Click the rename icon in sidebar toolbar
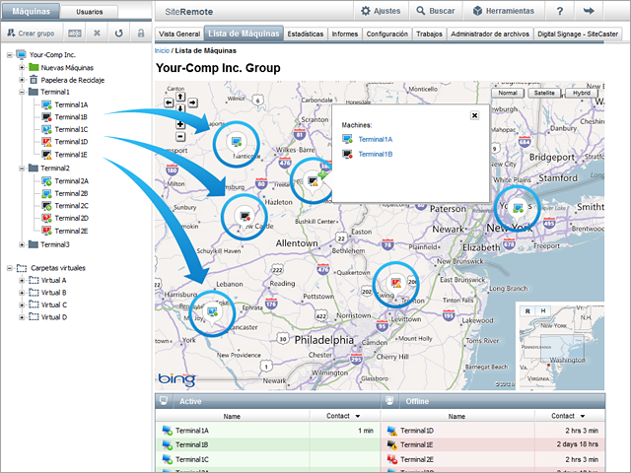This screenshot has width=631, height=473. point(75,33)
